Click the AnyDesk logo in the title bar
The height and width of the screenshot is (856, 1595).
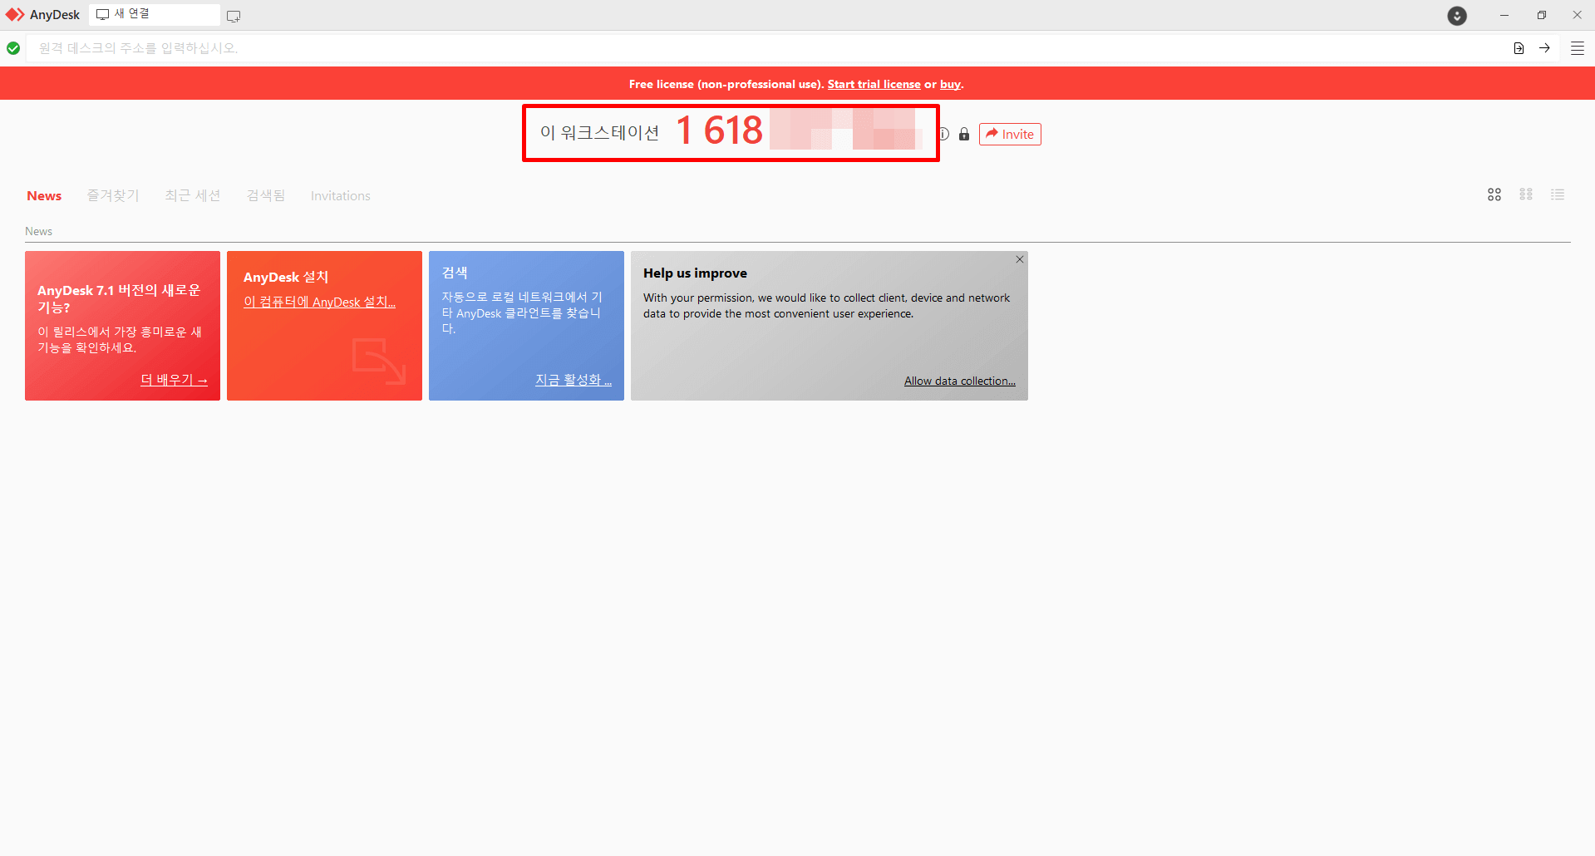pyautogui.click(x=15, y=15)
